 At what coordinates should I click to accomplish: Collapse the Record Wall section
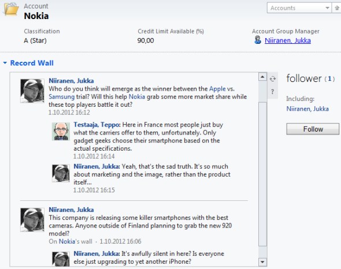pos(5,63)
